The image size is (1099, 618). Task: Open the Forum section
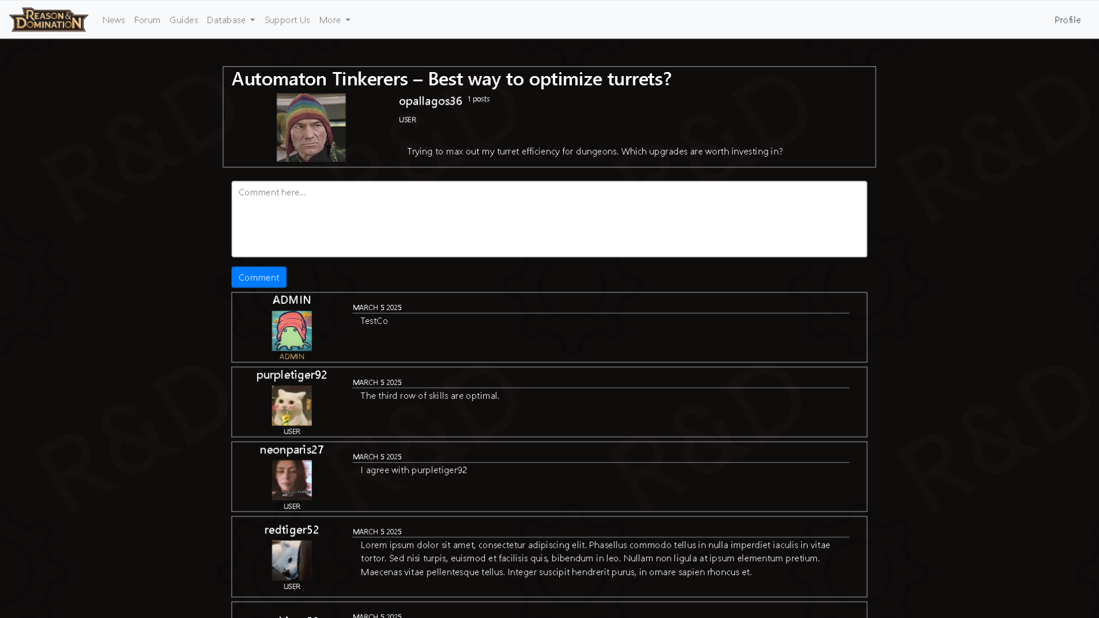147,19
